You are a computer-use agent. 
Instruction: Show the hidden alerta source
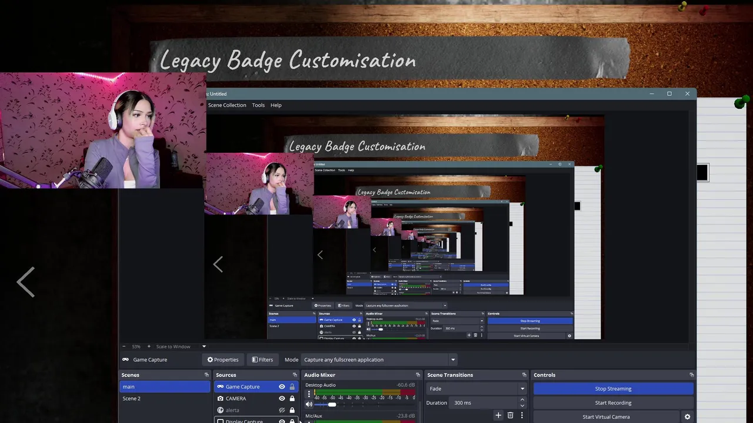[x=282, y=410]
